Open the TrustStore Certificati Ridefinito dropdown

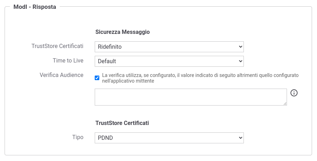pyautogui.click(x=169, y=47)
